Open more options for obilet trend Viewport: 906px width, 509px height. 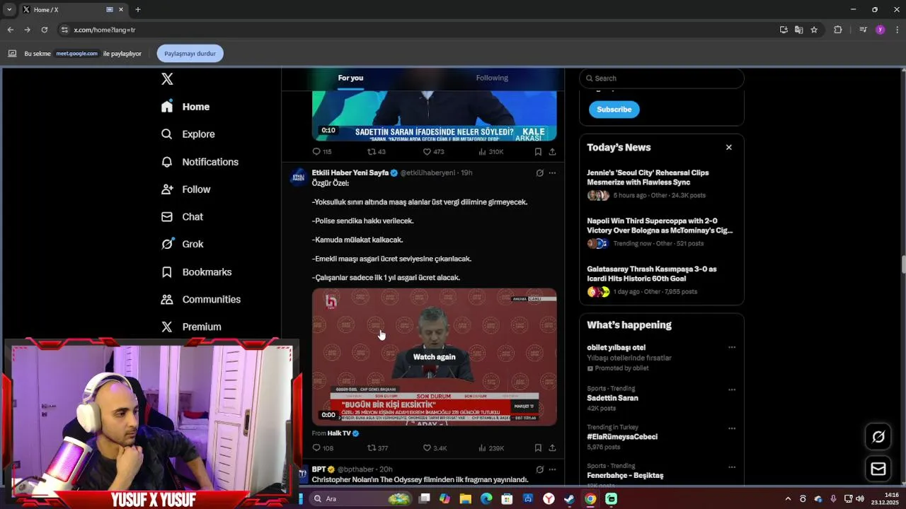pyautogui.click(x=732, y=348)
